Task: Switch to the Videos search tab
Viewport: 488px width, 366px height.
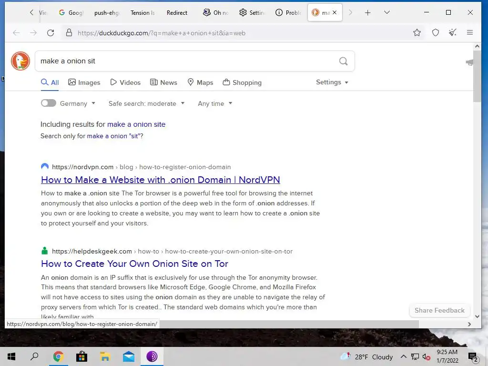Action: pyautogui.click(x=125, y=82)
